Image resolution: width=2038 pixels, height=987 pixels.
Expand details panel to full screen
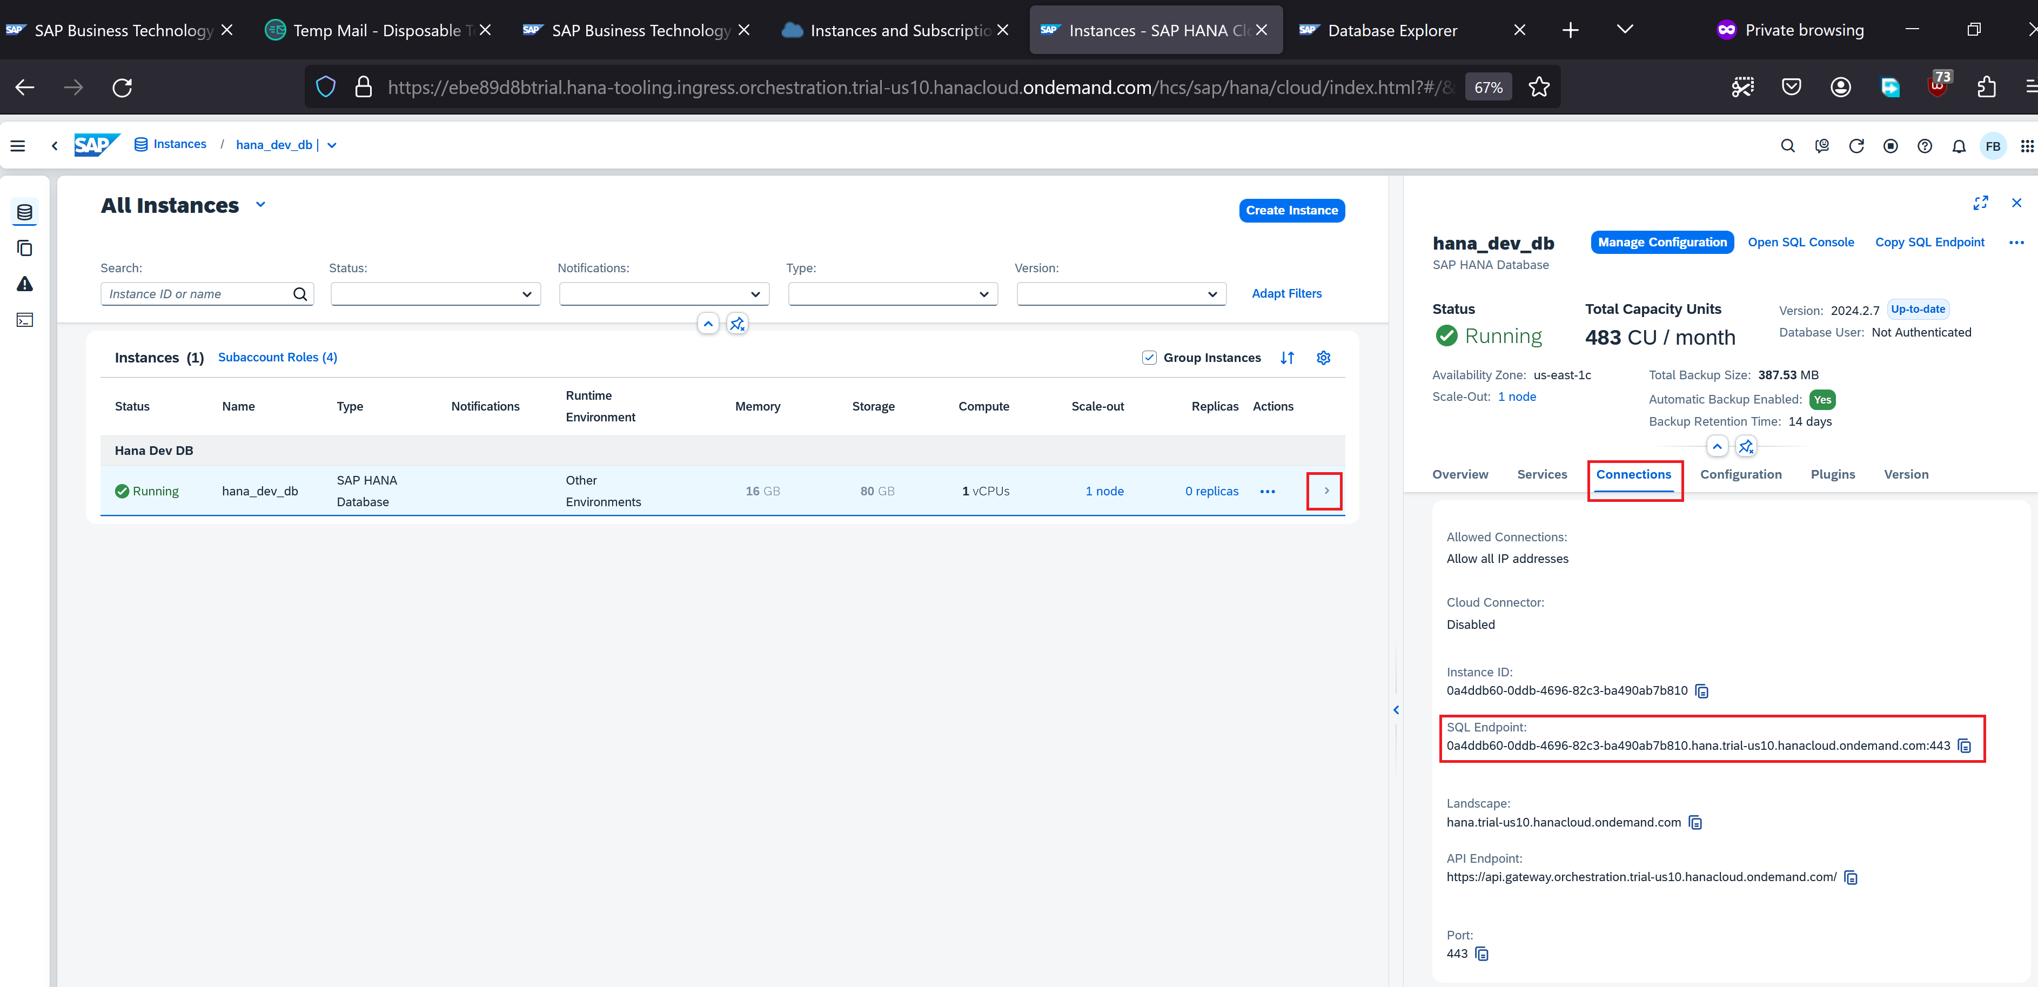point(1980,203)
